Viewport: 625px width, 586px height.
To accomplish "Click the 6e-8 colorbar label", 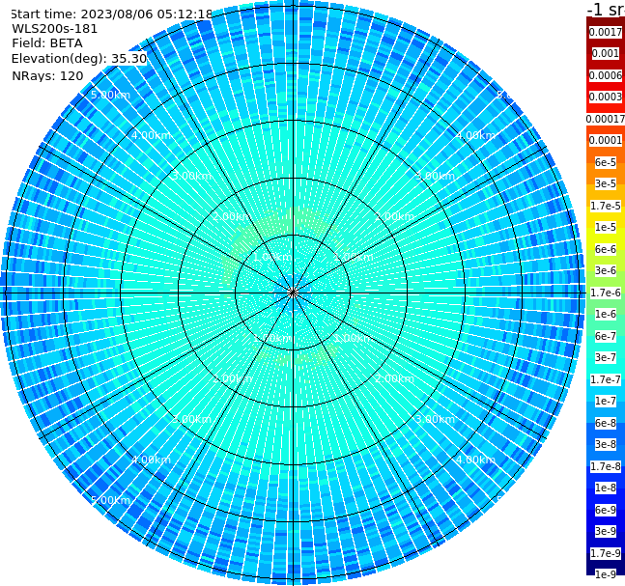I will [606, 423].
